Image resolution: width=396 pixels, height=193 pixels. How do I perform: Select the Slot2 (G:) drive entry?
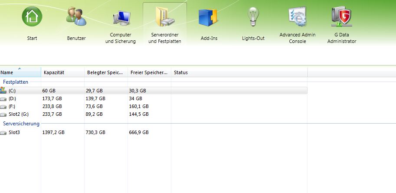pyautogui.click(x=18, y=114)
